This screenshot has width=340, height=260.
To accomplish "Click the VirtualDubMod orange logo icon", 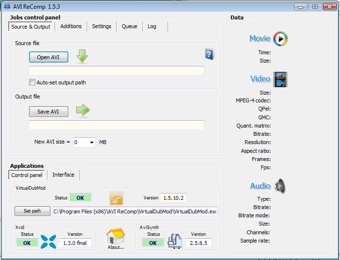I will coord(116,198).
